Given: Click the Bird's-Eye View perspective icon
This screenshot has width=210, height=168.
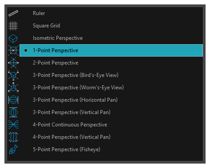Looking at the screenshot, I should click(x=13, y=75).
